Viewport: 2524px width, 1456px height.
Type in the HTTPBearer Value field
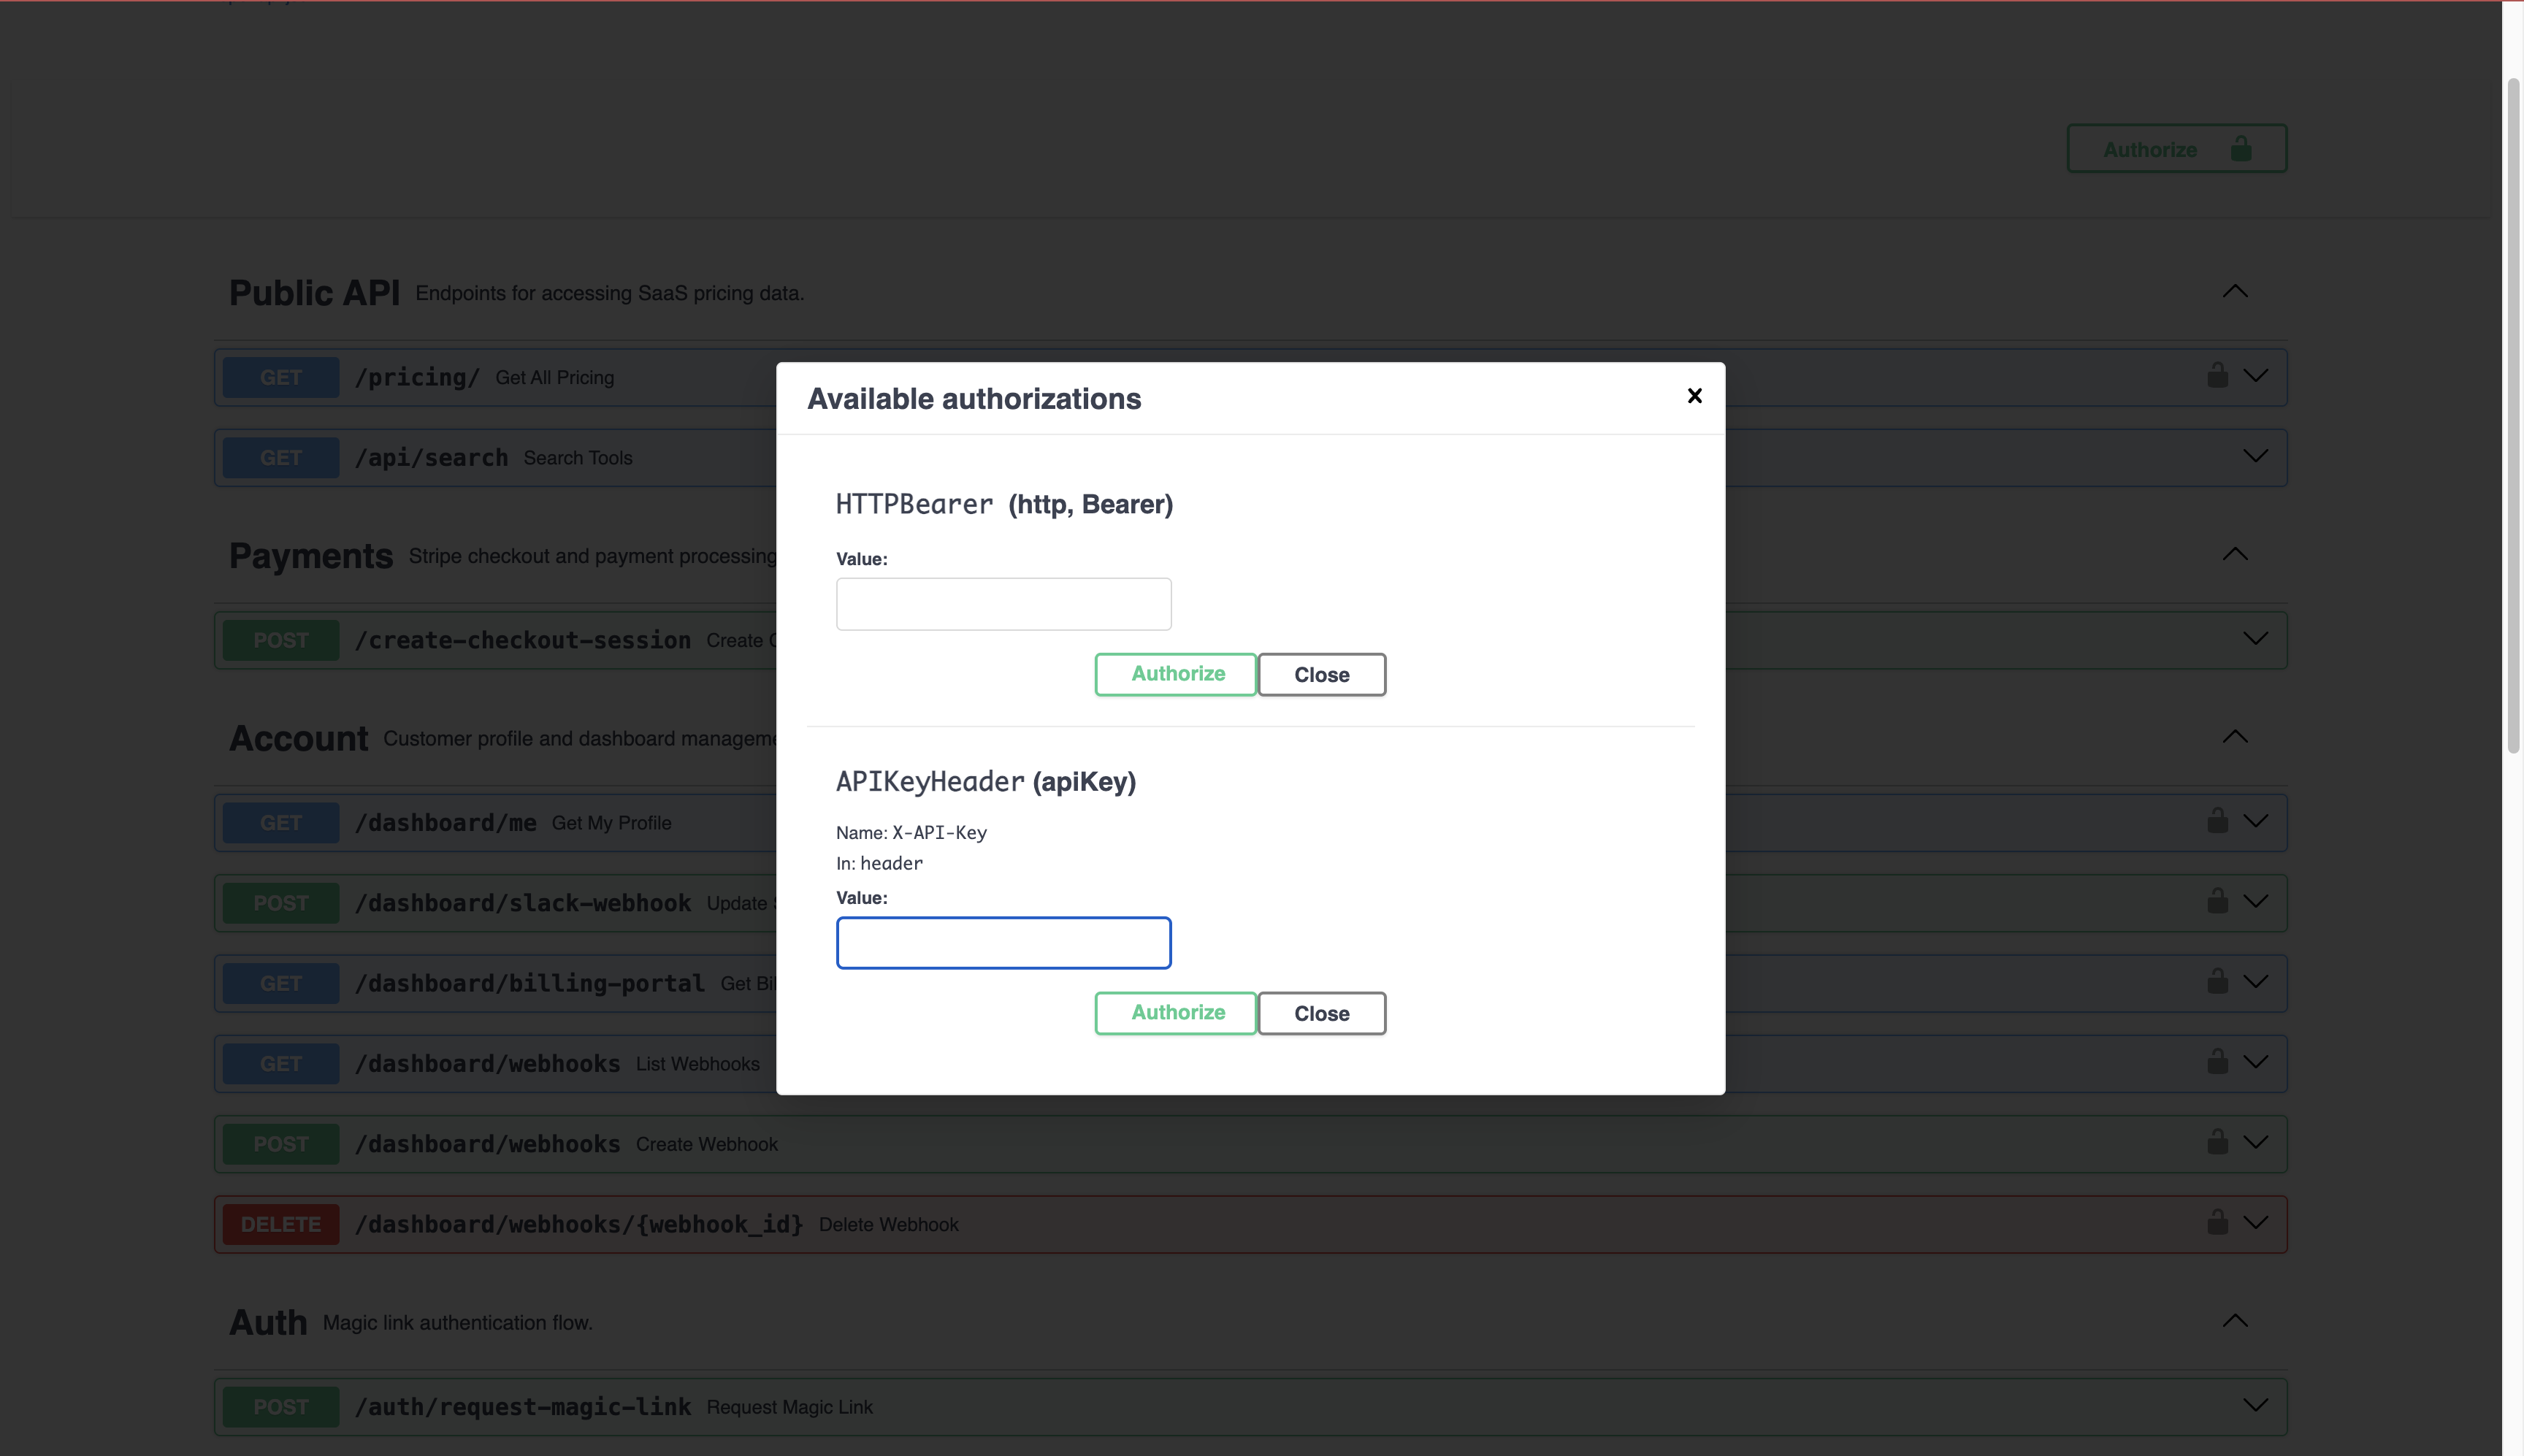[x=1003, y=603]
